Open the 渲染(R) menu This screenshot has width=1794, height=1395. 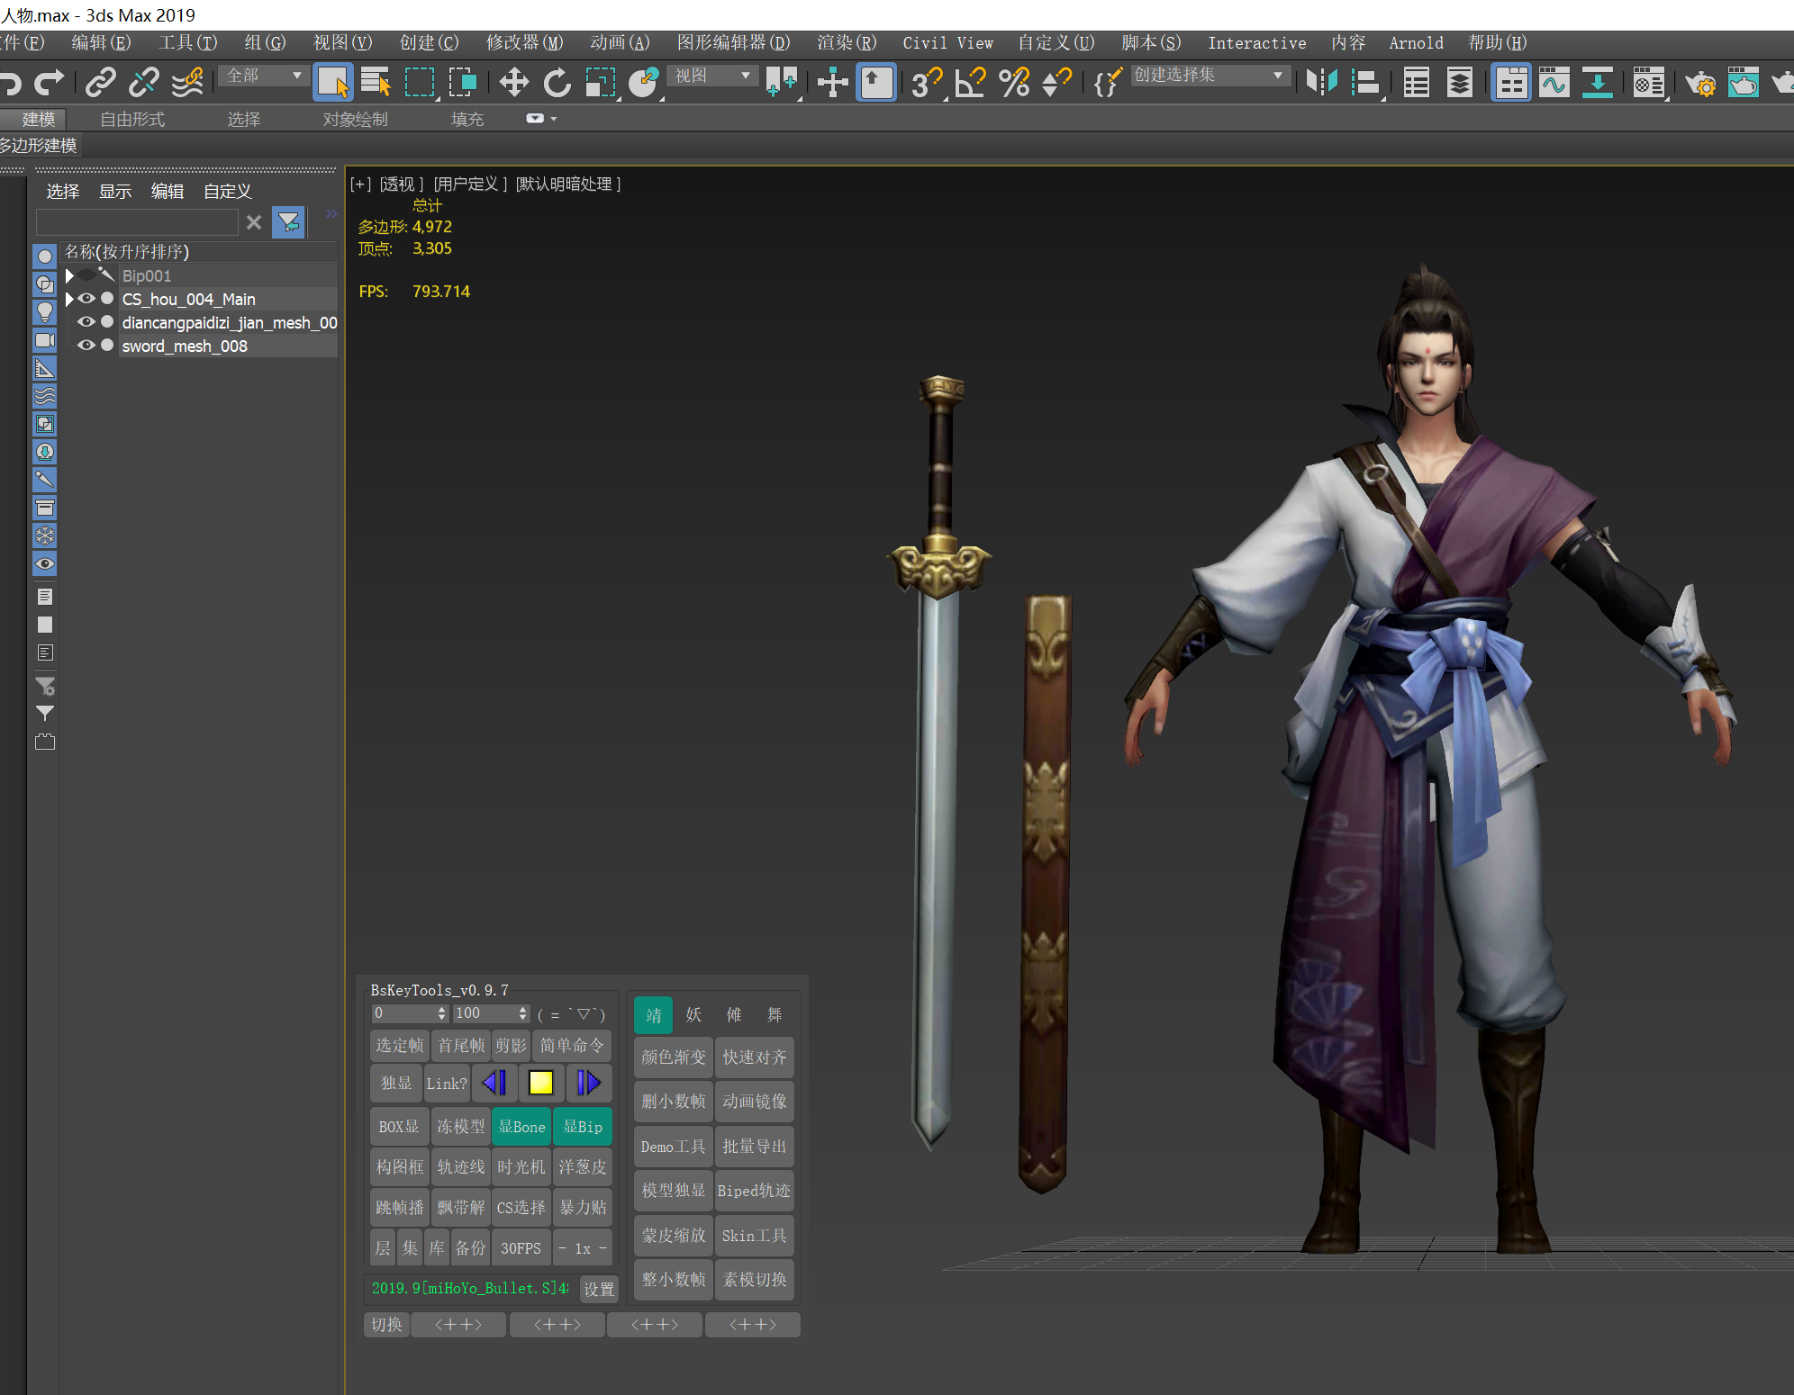pos(847,43)
